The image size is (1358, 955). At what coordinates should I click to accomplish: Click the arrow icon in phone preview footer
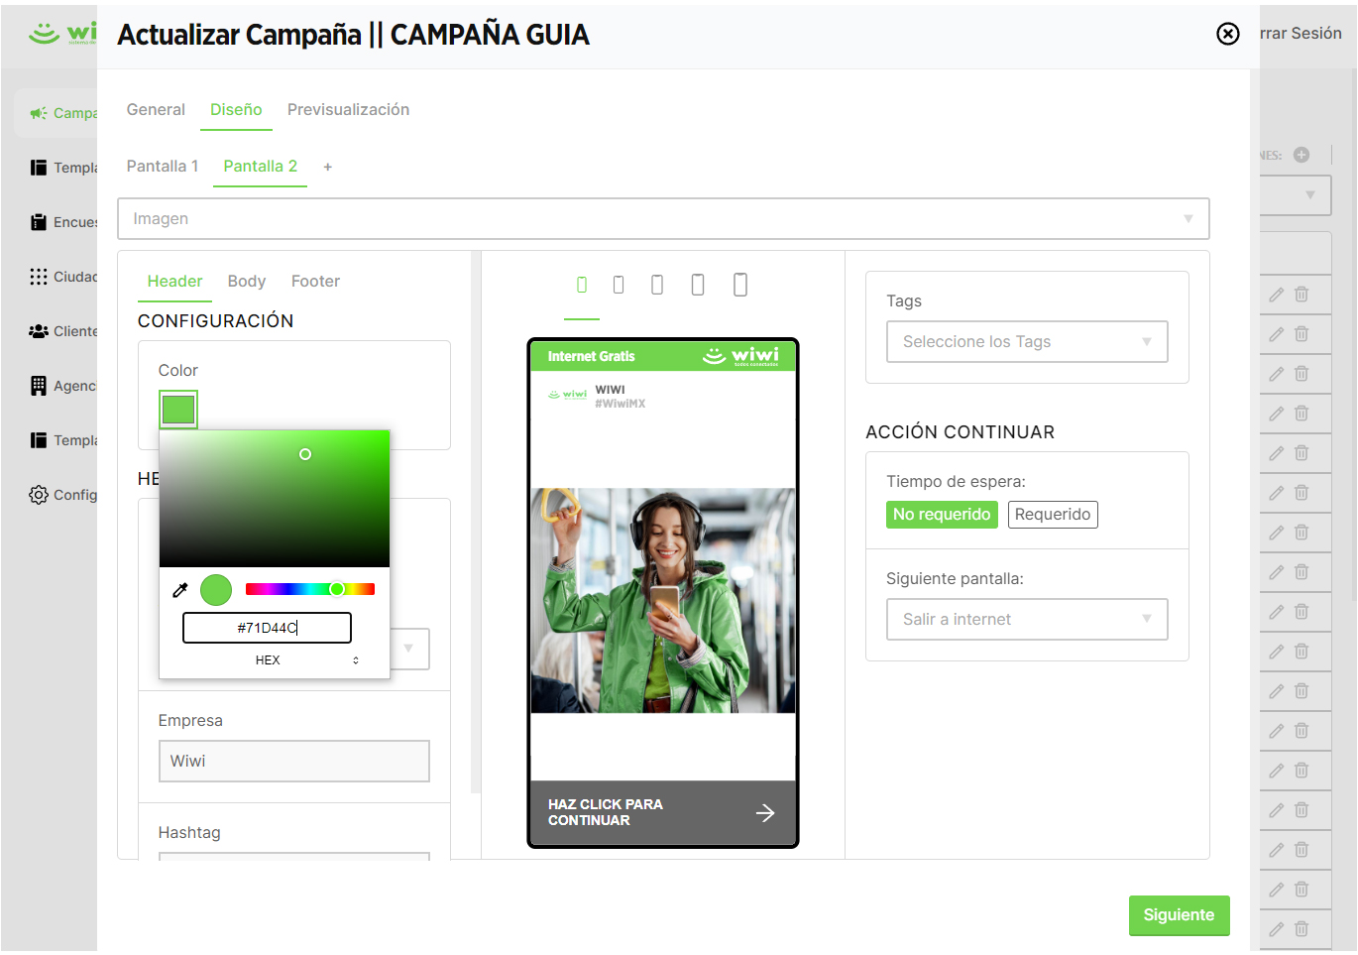click(x=765, y=813)
